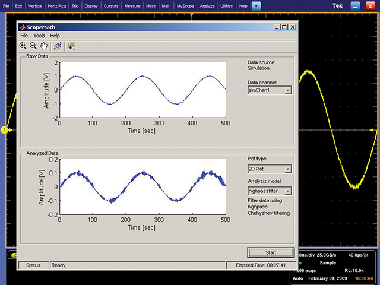
Task: Click the zoom out magnifier icon
Action: (x=33, y=45)
